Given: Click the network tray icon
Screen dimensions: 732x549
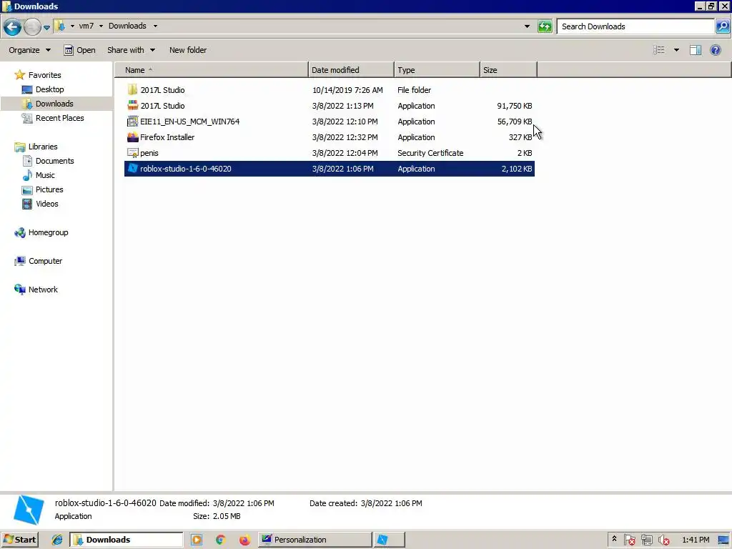Looking at the screenshot, I should click(646, 540).
